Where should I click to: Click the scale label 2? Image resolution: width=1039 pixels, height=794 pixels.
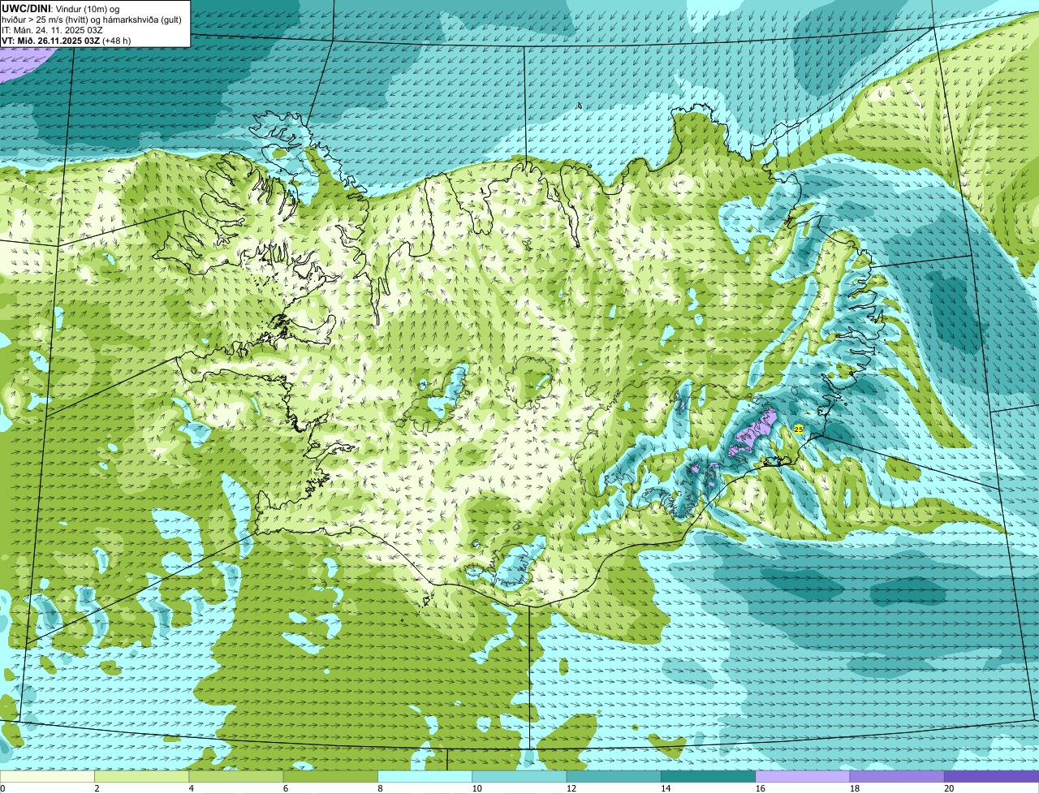pos(97,788)
